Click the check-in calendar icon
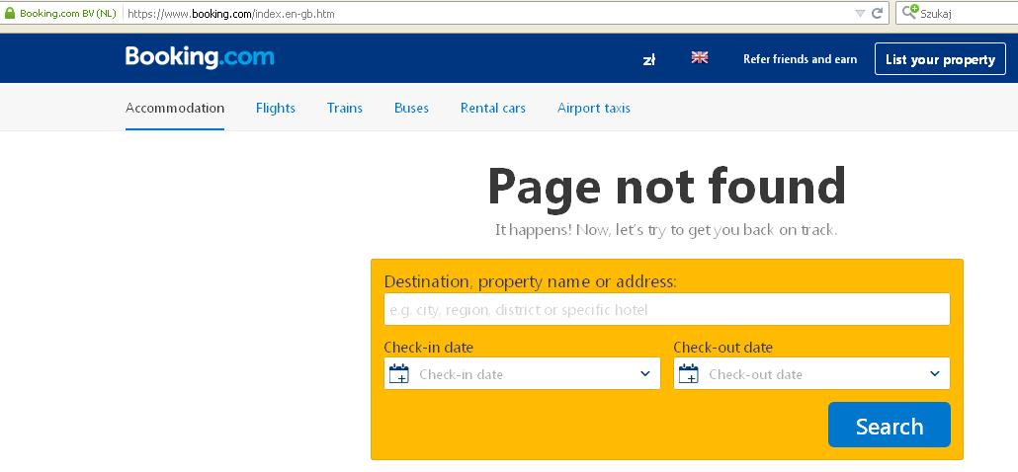The width and height of the screenshot is (1018, 472). [x=398, y=373]
